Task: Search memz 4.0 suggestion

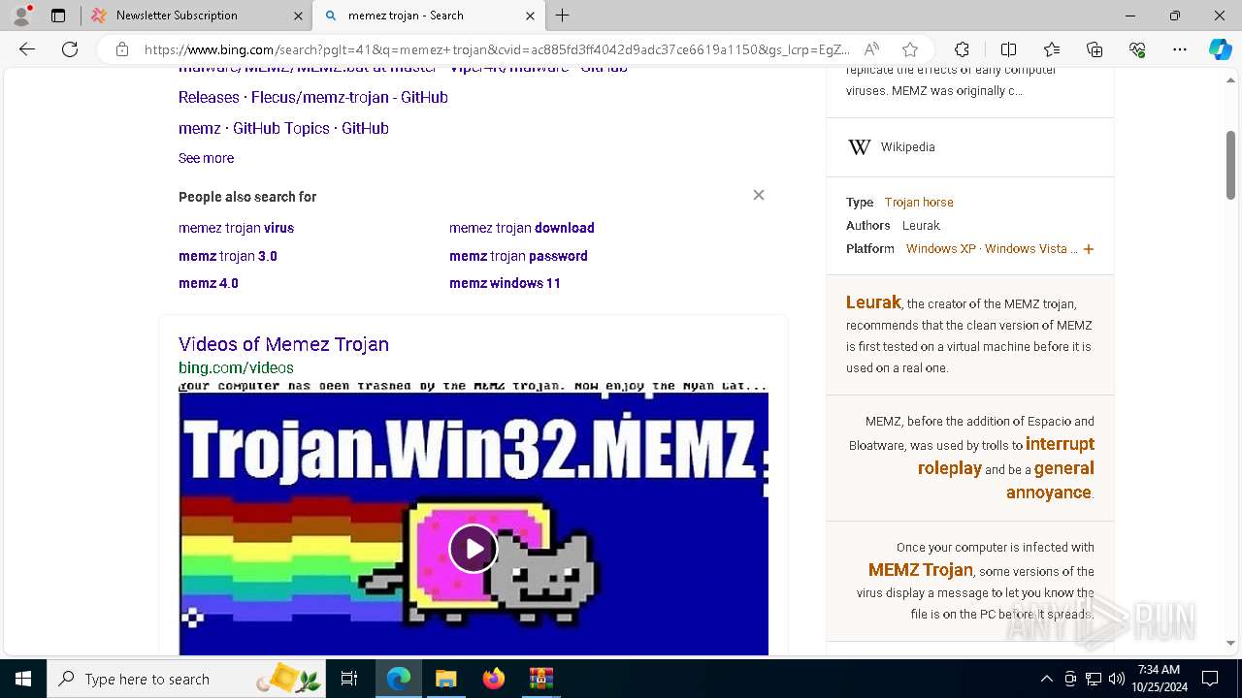Action: pos(209,283)
